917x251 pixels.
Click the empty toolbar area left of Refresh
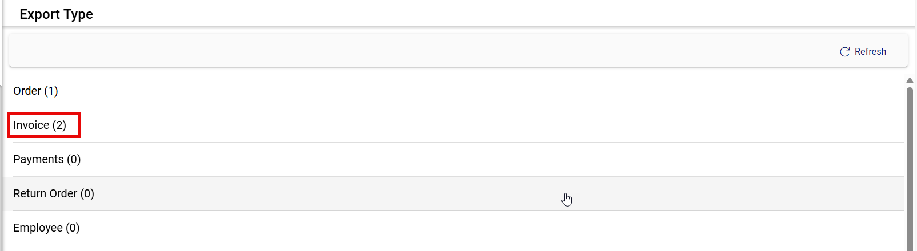pyautogui.click(x=400, y=51)
